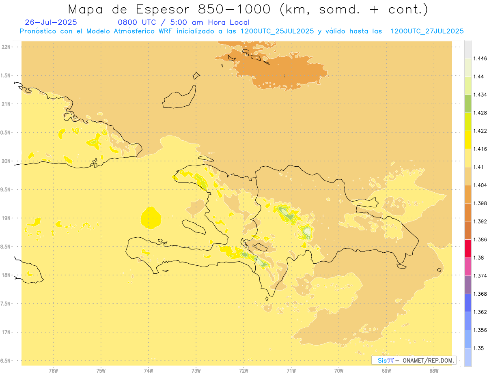Click the 'SisTT - ONAMET/REP.DOM.' credit box
Image resolution: width=487 pixels, height=376 pixels.
414,360
